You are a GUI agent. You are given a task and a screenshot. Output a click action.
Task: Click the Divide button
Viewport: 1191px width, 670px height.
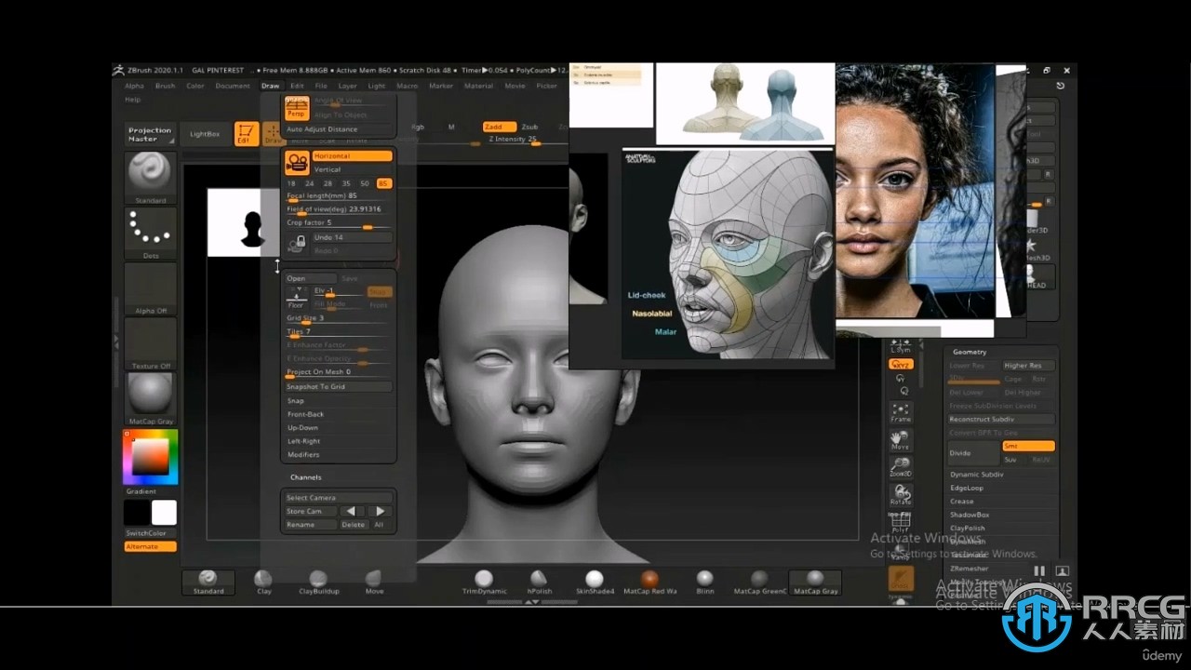click(973, 453)
